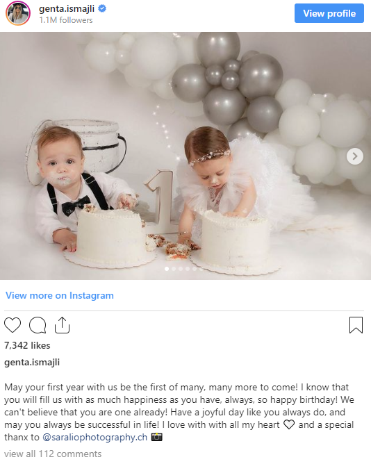The height and width of the screenshot is (464, 371).
Task: Save post with bookmark icon
Action: tap(356, 325)
